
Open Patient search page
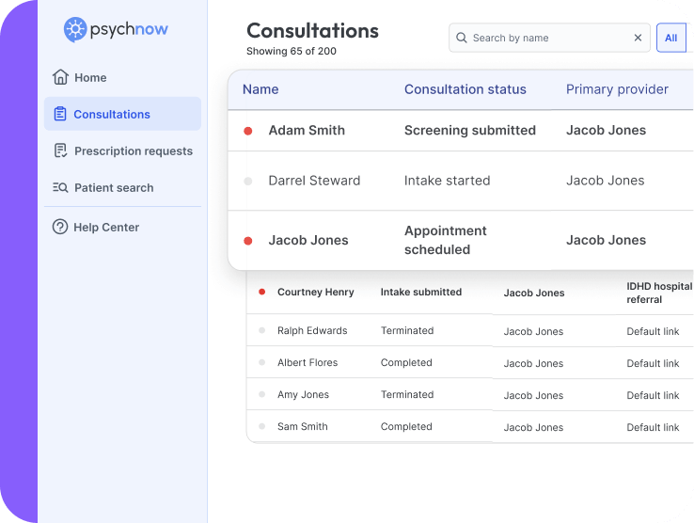coord(122,188)
